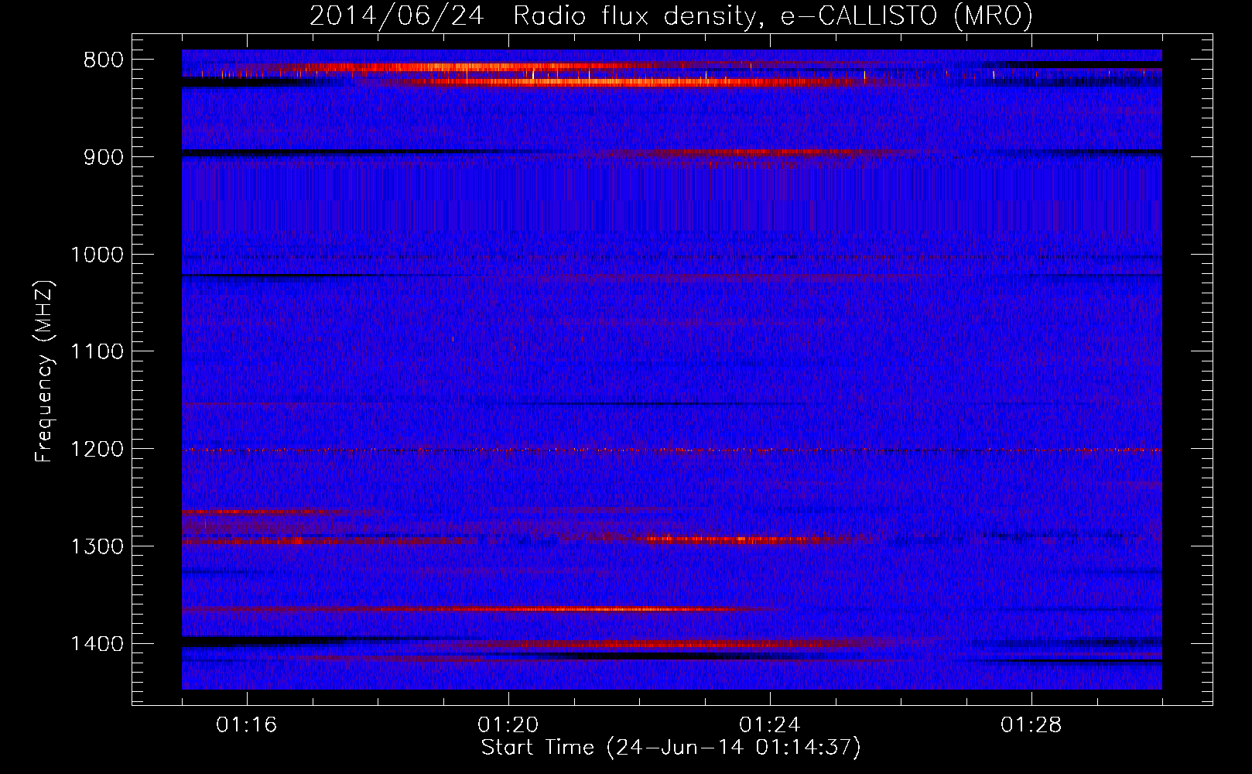Click the 1400 frequency axis label

point(97,644)
